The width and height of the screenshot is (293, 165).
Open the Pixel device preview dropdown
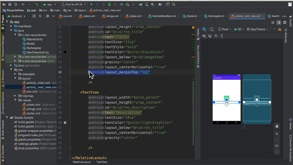tap(224, 29)
